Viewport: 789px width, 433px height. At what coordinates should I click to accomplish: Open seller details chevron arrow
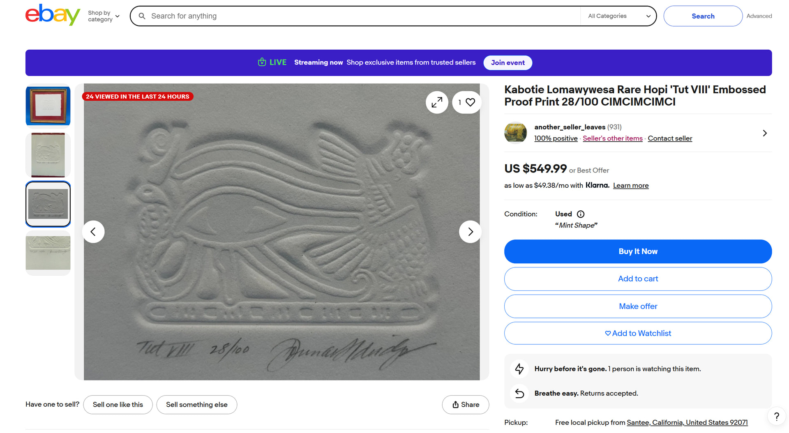click(764, 133)
